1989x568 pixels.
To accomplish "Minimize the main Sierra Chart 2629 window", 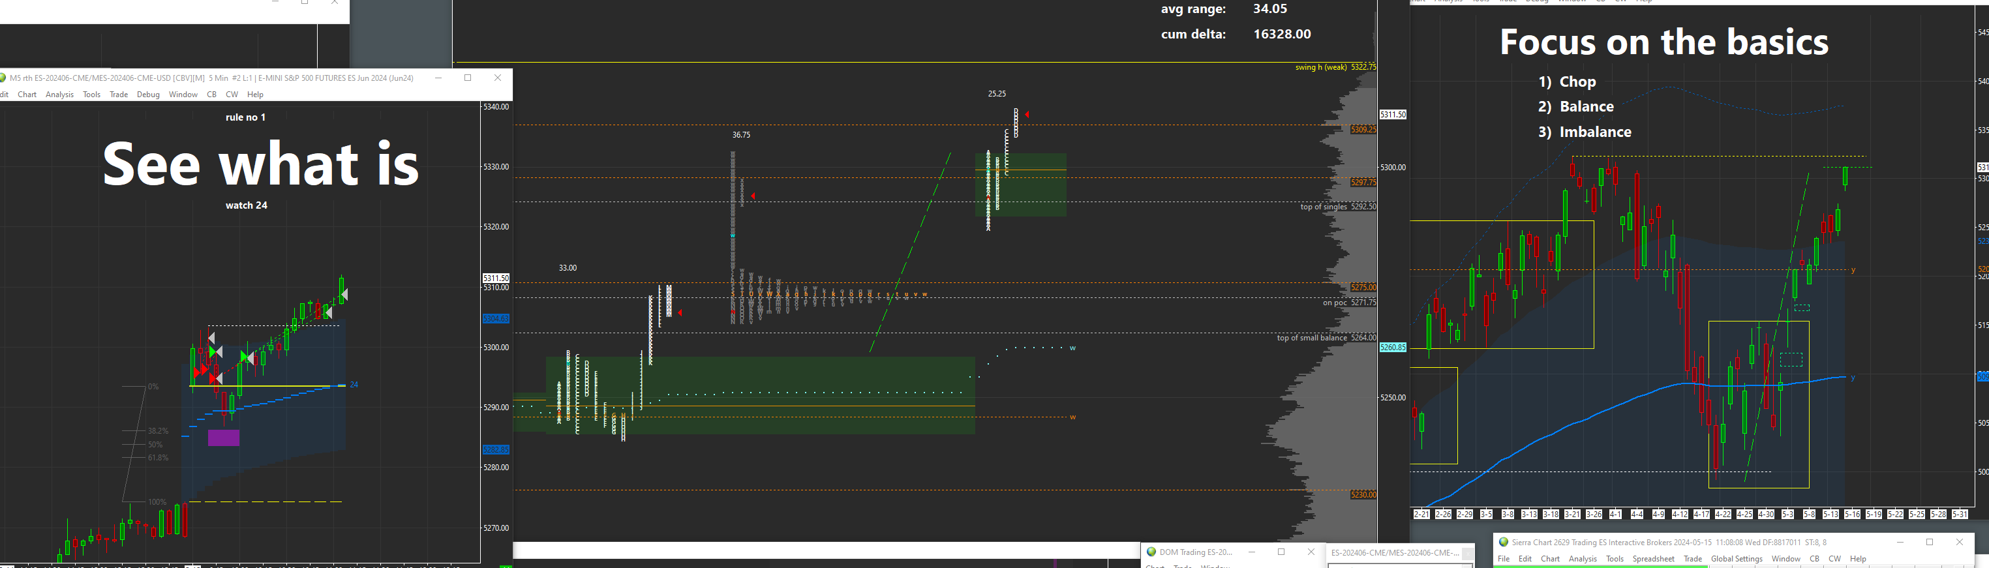I will (x=1900, y=543).
